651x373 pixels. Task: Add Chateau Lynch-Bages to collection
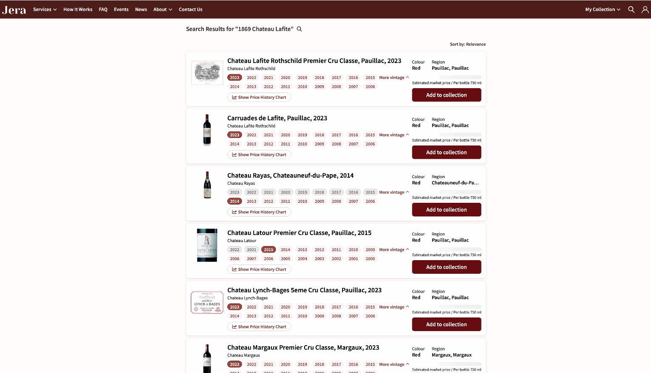[447, 324]
